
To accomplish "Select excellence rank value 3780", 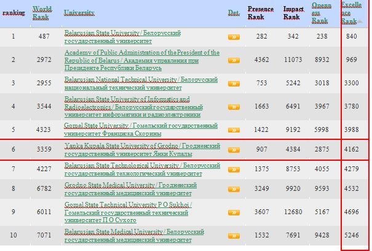I will (351, 106).
